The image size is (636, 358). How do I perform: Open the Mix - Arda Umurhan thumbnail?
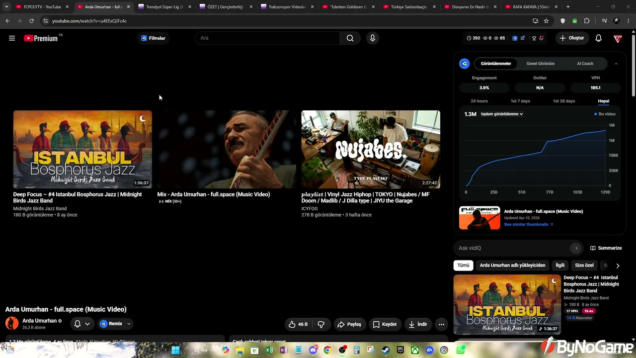(x=227, y=149)
